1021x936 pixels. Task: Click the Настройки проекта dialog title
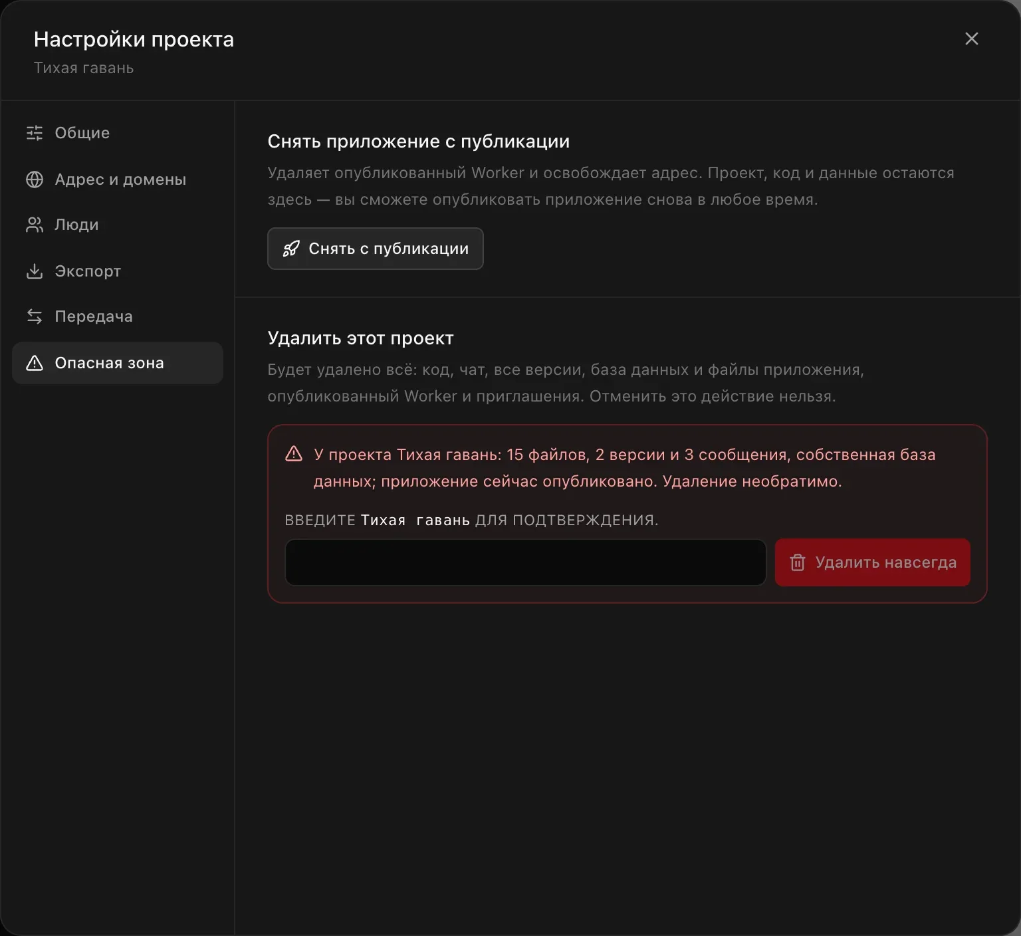(134, 39)
